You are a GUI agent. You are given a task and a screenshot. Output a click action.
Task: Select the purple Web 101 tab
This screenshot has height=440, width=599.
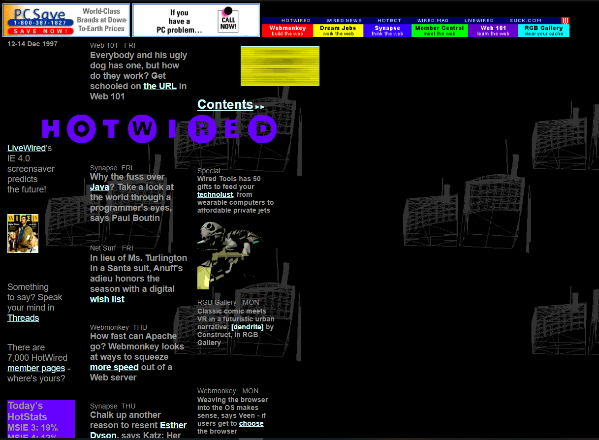tap(493, 31)
